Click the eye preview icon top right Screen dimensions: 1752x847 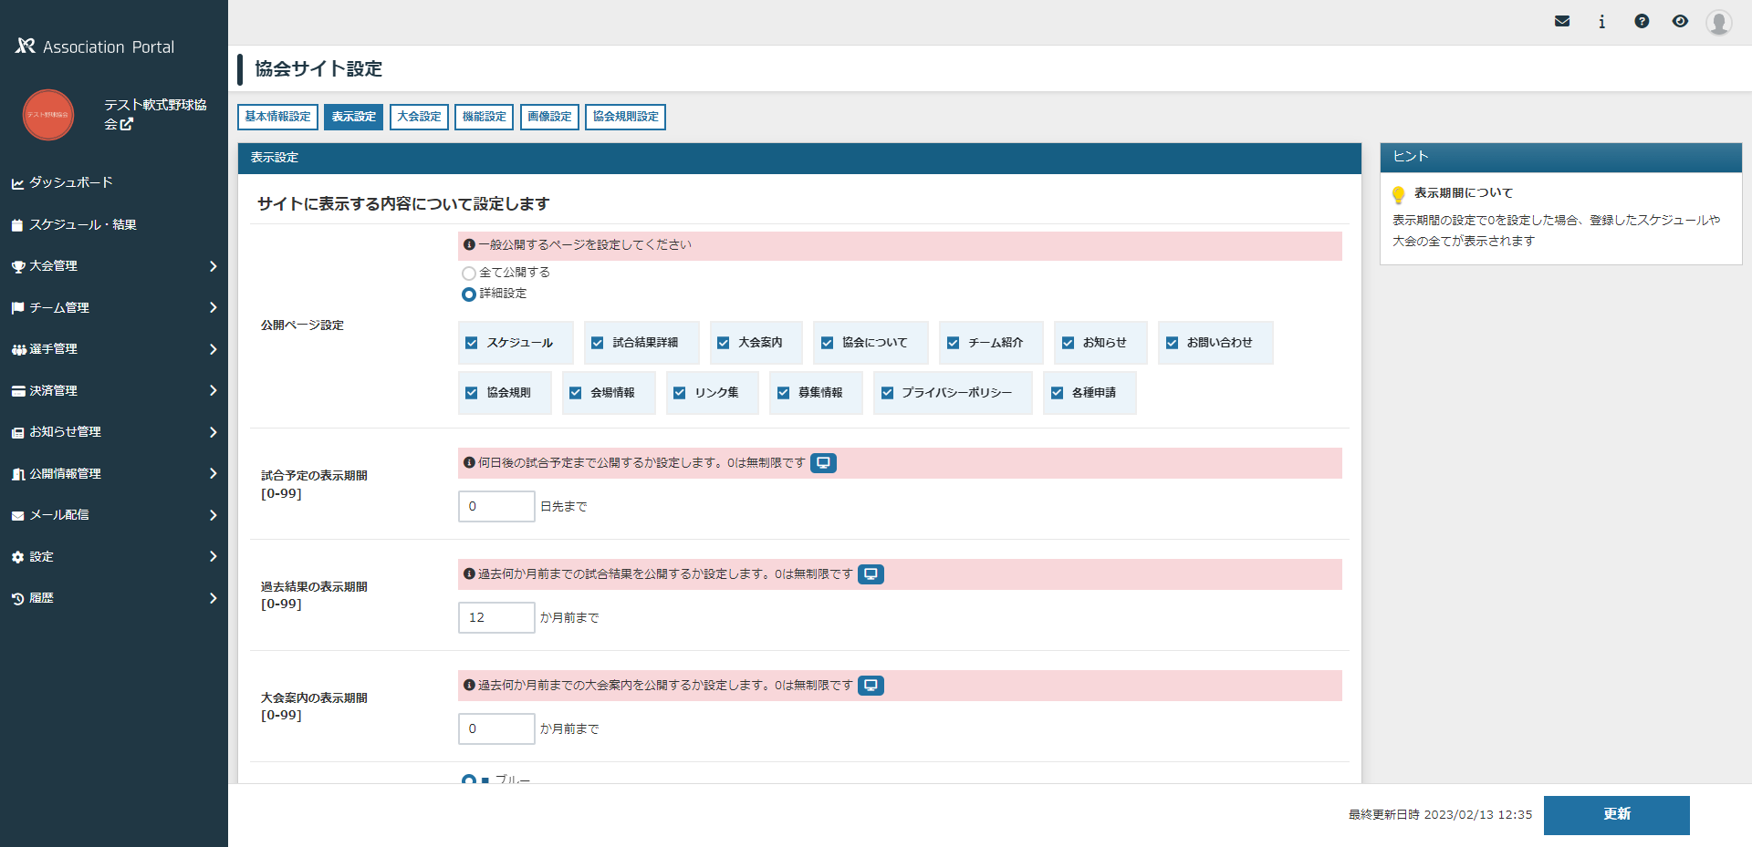[x=1681, y=21]
